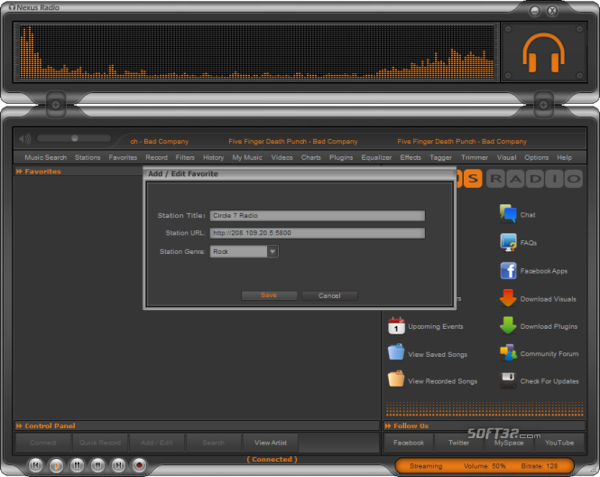Open the History menu
The image size is (600, 477).
pyautogui.click(x=214, y=157)
